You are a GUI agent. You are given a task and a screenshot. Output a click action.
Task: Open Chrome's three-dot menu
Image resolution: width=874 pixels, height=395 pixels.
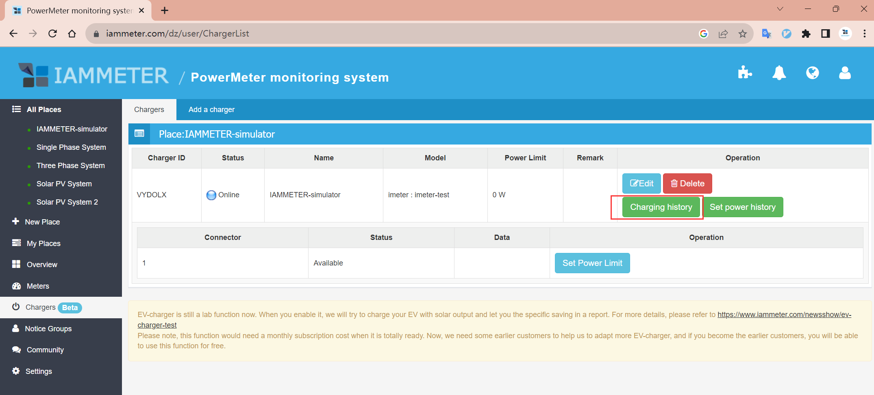click(x=864, y=34)
